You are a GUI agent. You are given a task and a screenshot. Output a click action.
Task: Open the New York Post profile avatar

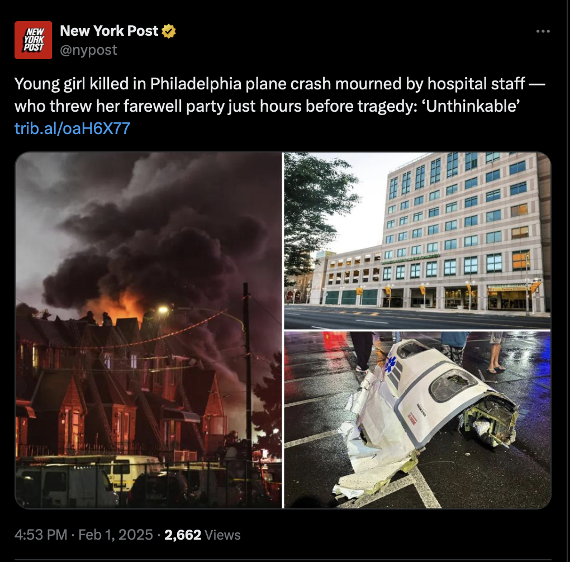[x=33, y=40]
